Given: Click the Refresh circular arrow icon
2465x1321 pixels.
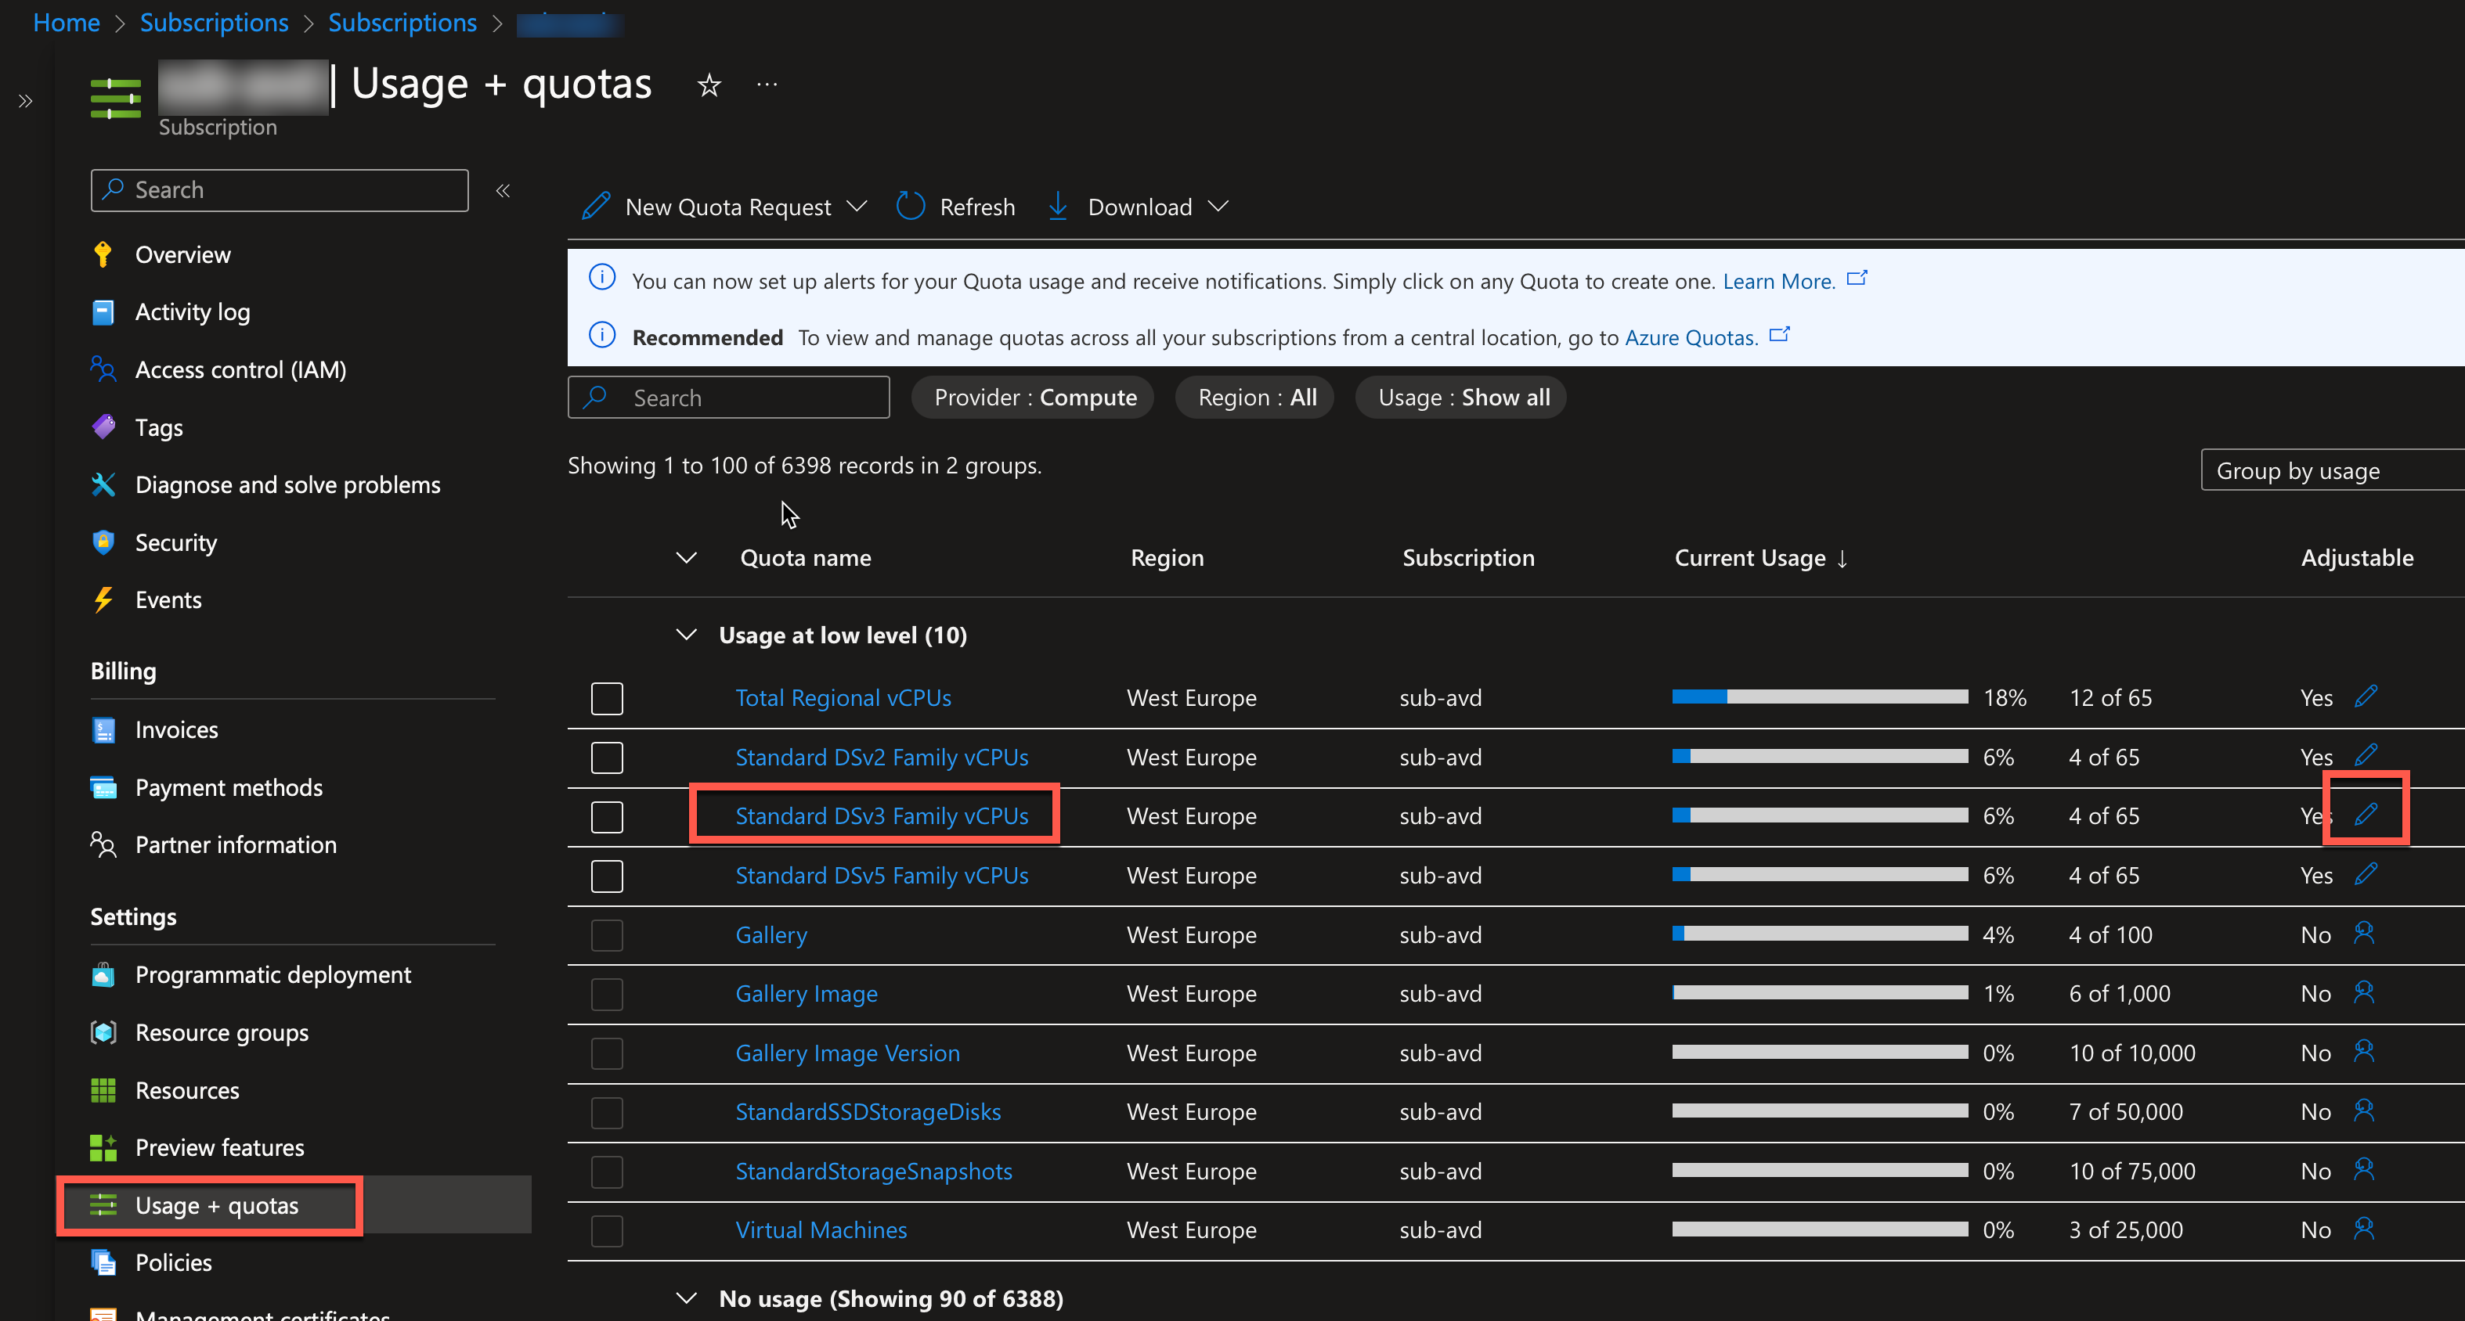Looking at the screenshot, I should pyautogui.click(x=910, y=207).
